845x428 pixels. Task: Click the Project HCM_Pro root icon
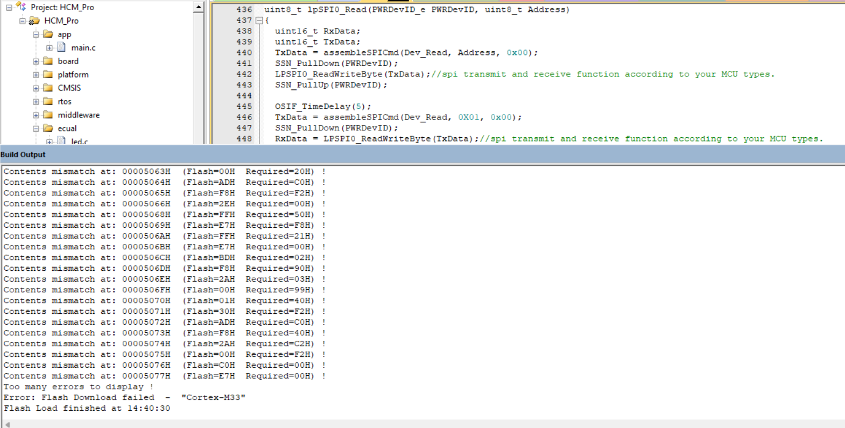[21, 7]
